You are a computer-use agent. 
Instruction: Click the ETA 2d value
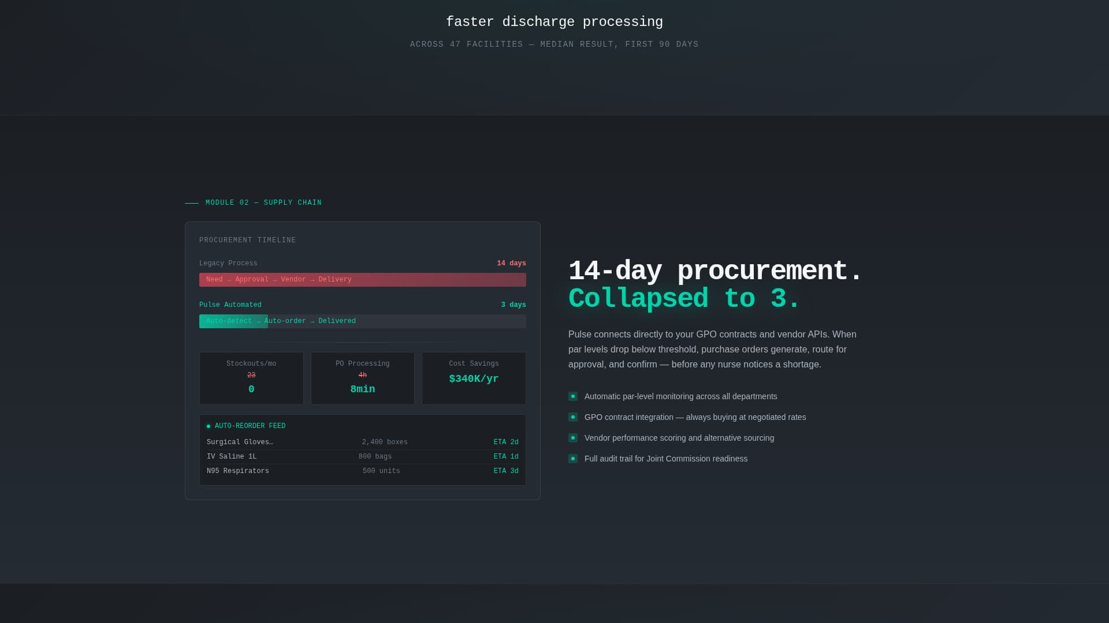[x=506, y=442]
